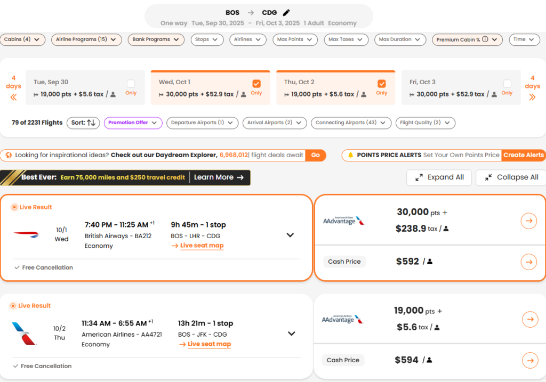Open the Cabins (4) filter dropdown
This screenshot has width=546, height=382.
pos(22,39)
